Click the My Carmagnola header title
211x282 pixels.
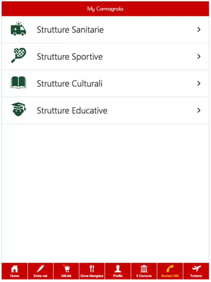click(105, 9)
